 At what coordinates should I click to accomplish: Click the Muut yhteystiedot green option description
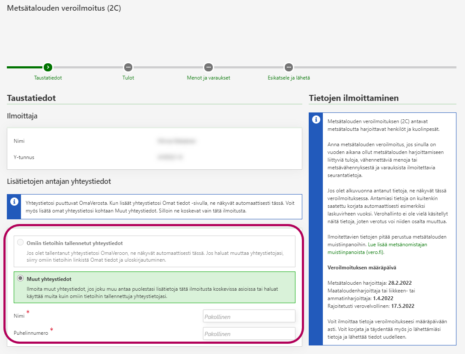[x=154, y=293]
